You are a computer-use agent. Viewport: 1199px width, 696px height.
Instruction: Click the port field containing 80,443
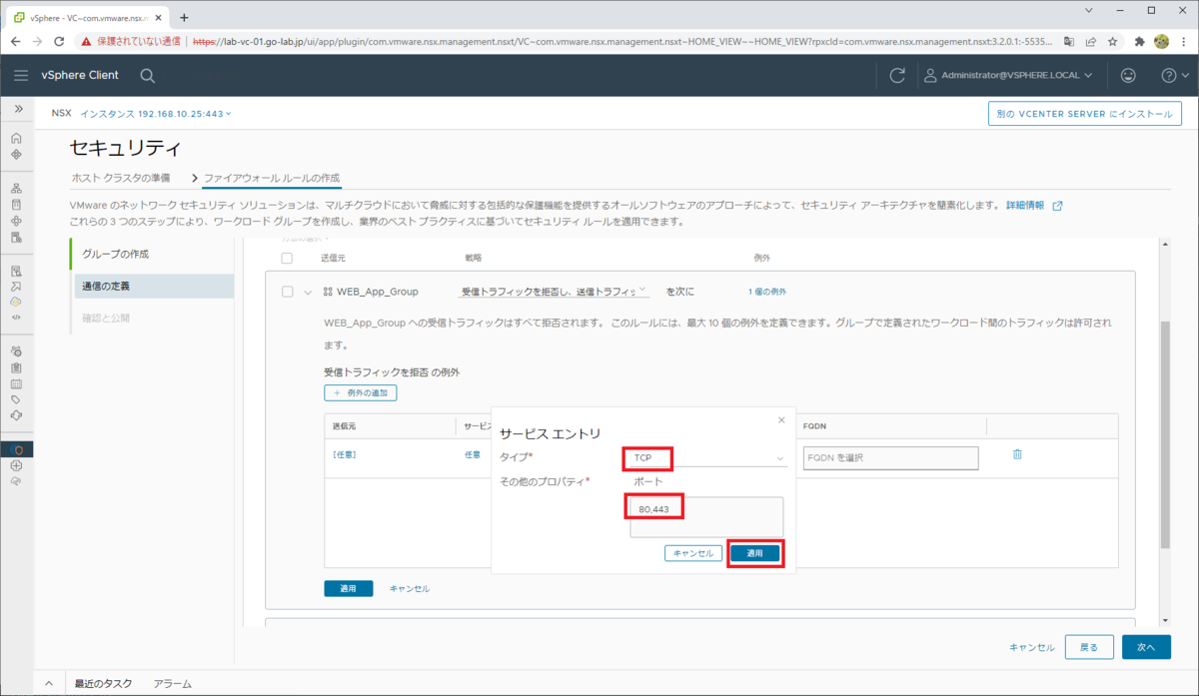(706, 517)
